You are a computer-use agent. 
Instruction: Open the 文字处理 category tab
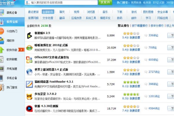[x=48, y=18]
